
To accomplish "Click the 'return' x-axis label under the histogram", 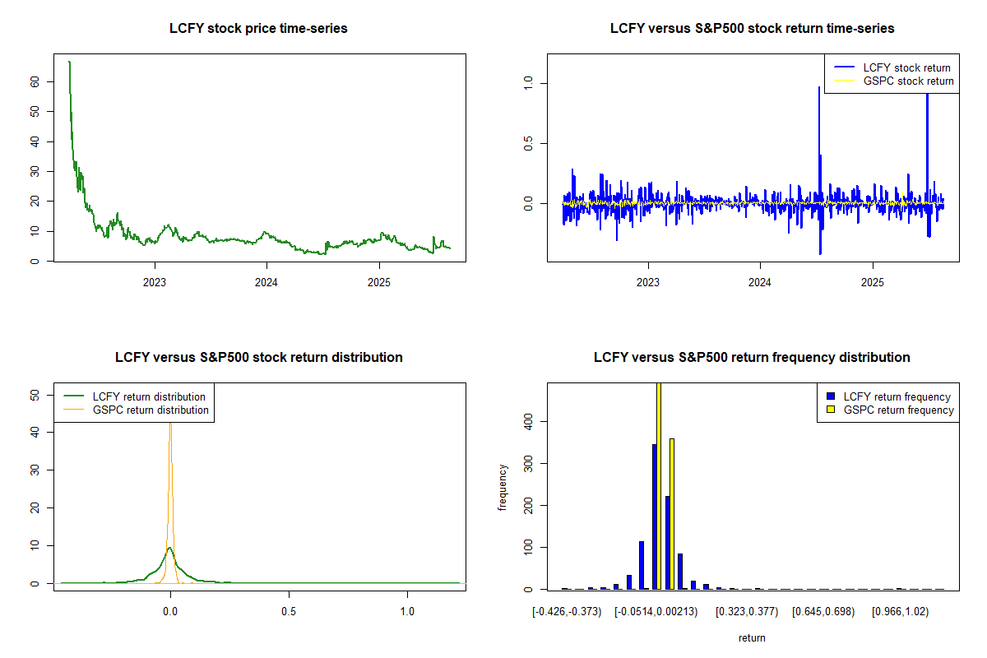I will click(x=752, y=637).
